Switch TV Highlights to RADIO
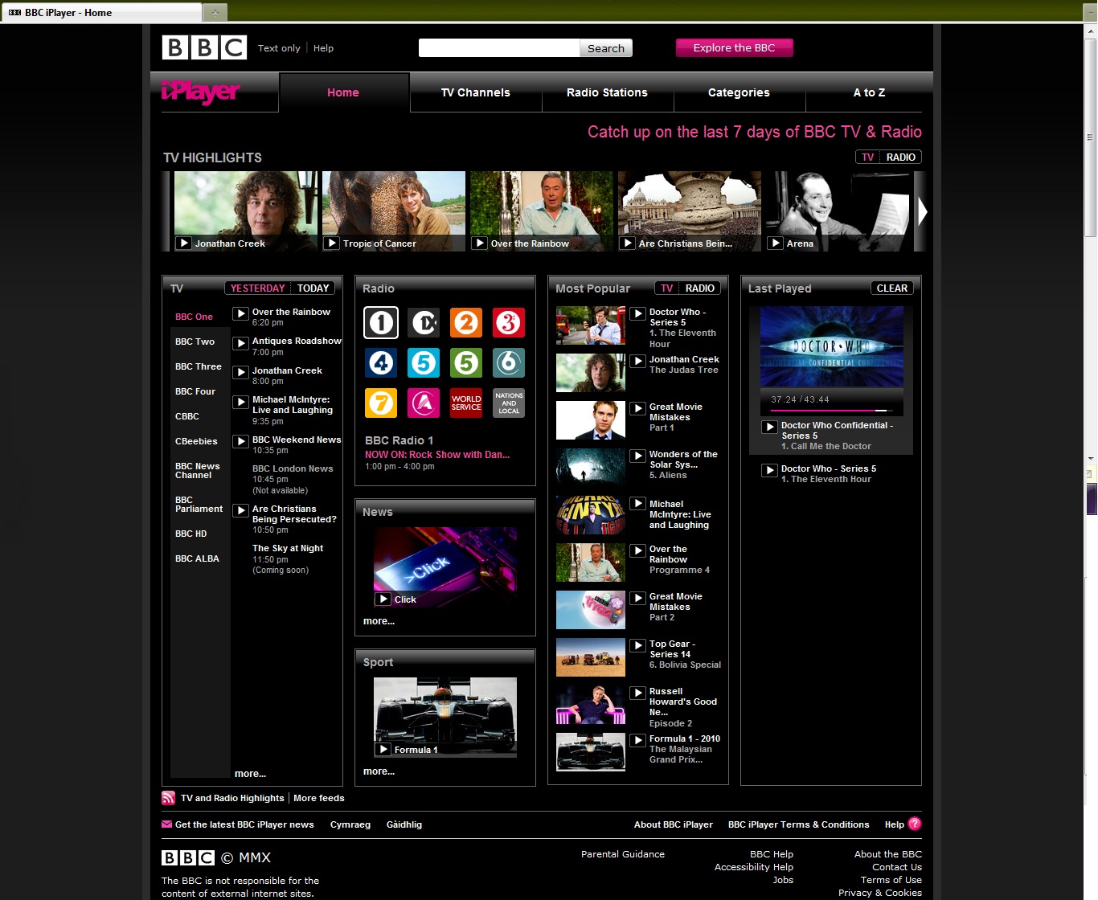This screenshot has height=900, width=1098. click(900, 157)
